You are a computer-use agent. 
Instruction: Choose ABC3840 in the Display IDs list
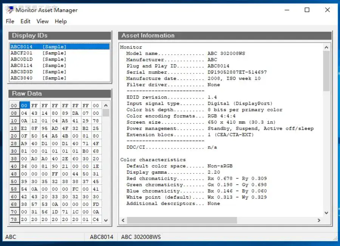pos(60,78)
